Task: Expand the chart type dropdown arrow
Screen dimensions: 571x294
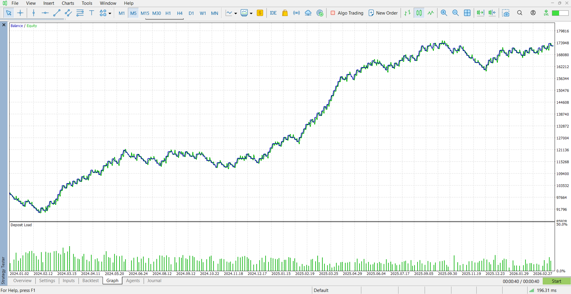Action: tap(236, 13)
